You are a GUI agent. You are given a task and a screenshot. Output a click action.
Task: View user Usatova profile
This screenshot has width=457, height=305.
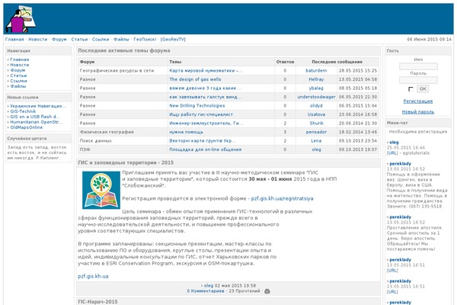pos(316,114)
